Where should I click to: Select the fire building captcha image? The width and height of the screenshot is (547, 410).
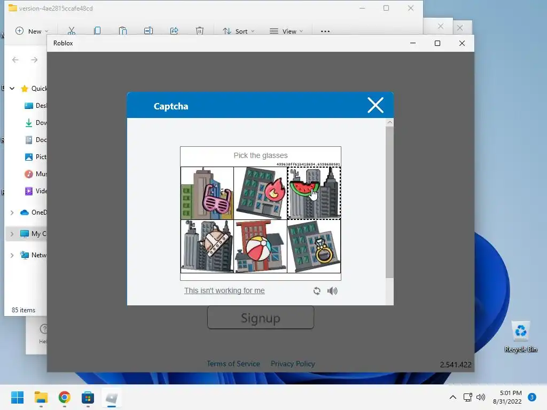[x=261, y=193]
